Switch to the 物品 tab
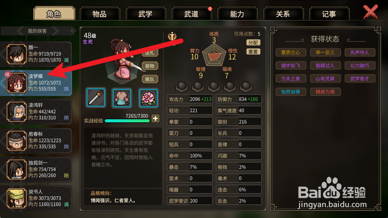388x218 pixels. [x=100, y=14]
